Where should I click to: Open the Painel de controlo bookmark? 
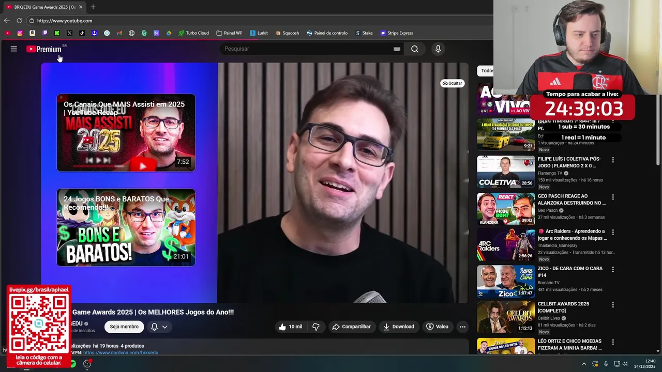tap(327, 33)
